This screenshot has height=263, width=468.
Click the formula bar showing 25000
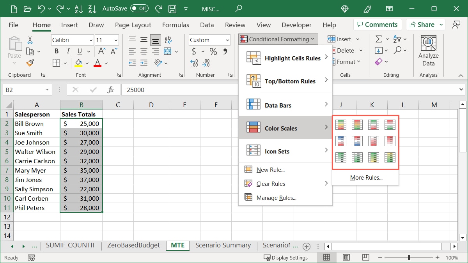click(x=289, y=90)
